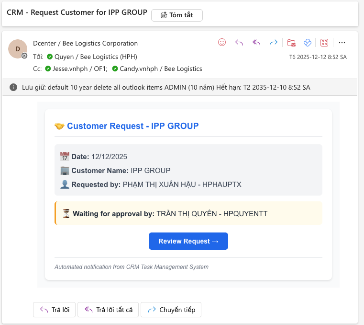Image resolution: width=364 pixels, height=325 pixels.
Task: Forward using the header forward arrow icon
Action: (x=274, y=43)
